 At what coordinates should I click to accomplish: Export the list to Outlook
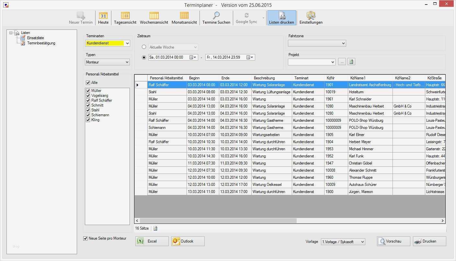click(x=188, y=241)
